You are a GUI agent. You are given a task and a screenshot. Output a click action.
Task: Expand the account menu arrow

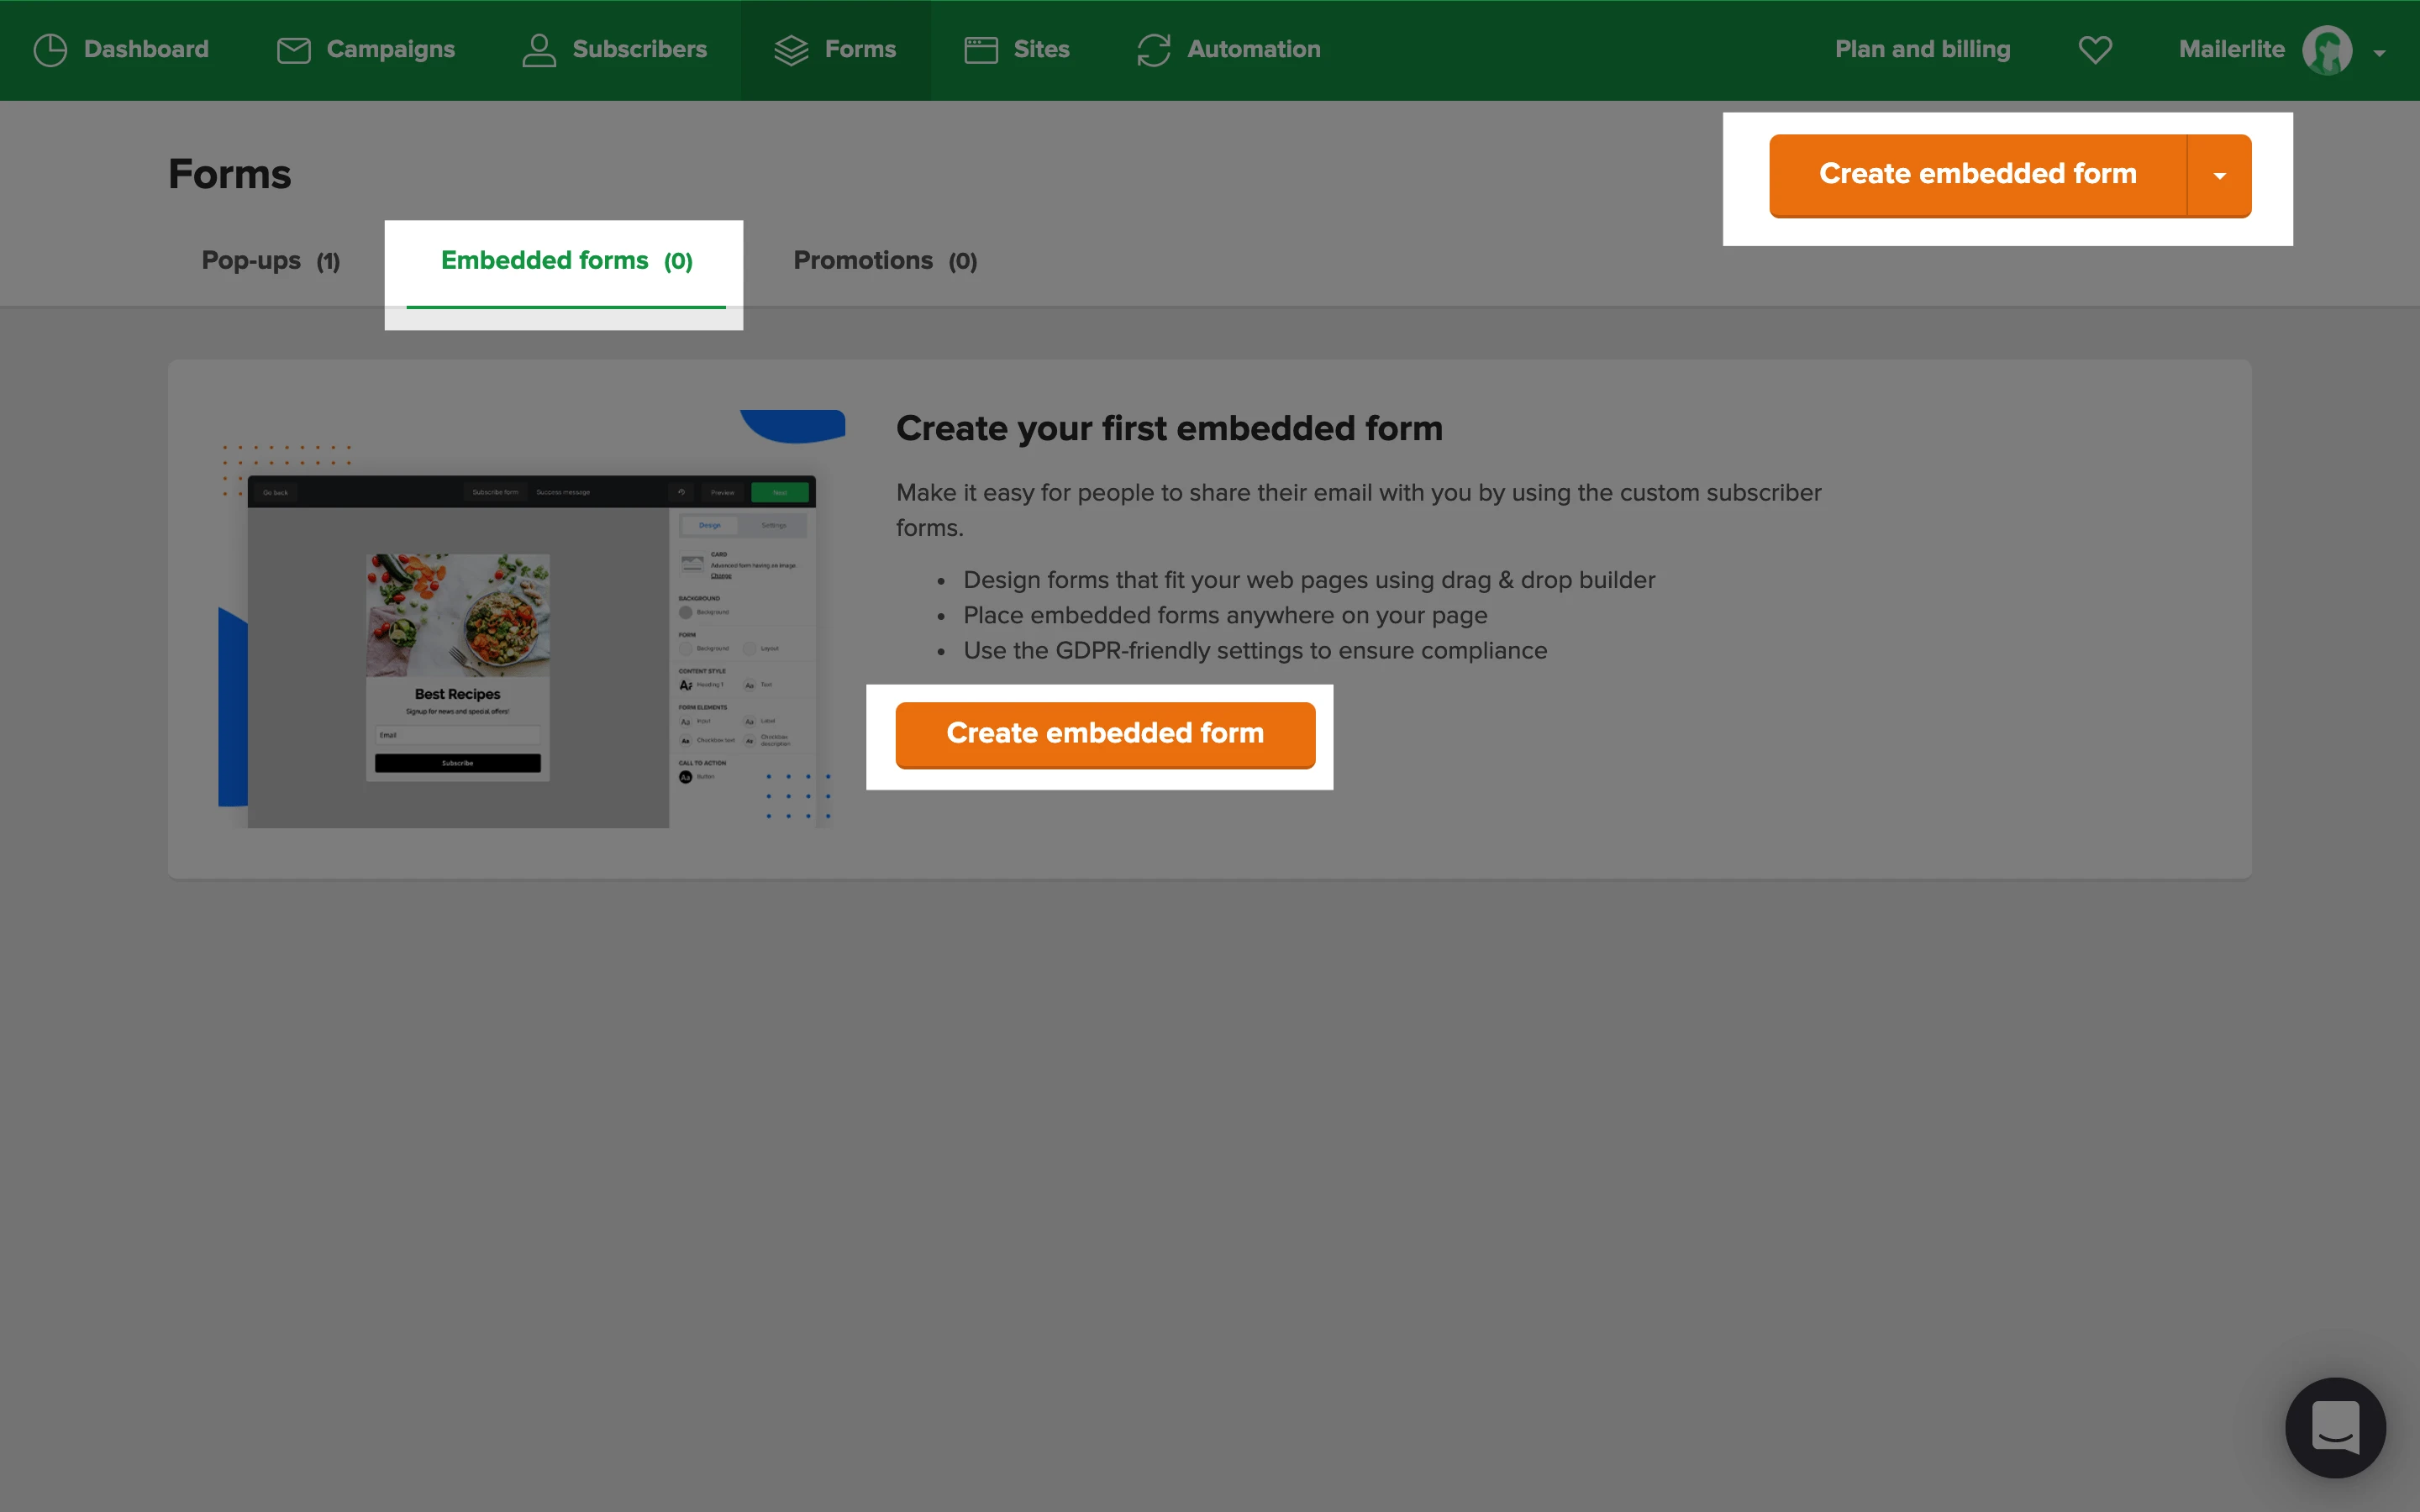(x=2379, y=53)
